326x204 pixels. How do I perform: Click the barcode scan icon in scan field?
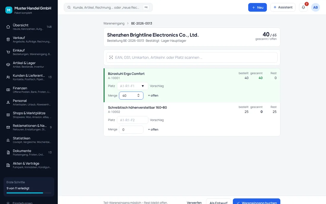pyautogui.click(x=111, y=58)
